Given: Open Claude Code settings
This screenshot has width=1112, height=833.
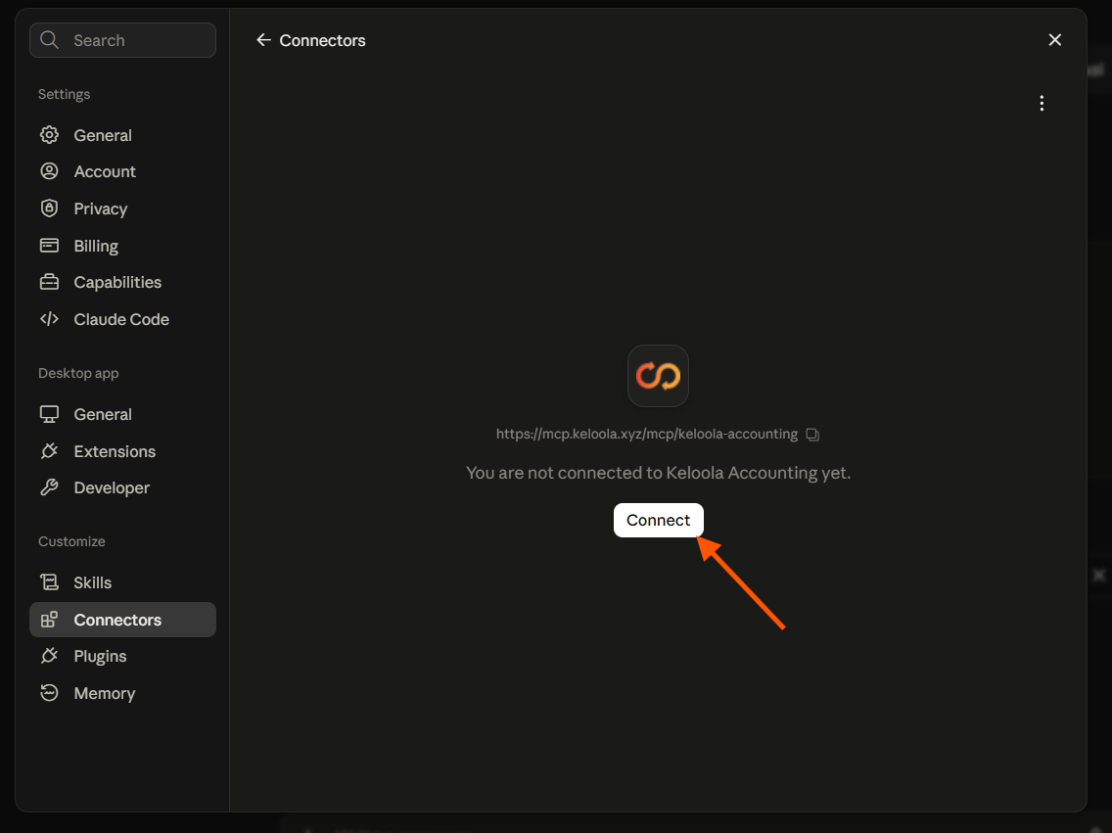Looking at the screenshot, I should point(122,320).
